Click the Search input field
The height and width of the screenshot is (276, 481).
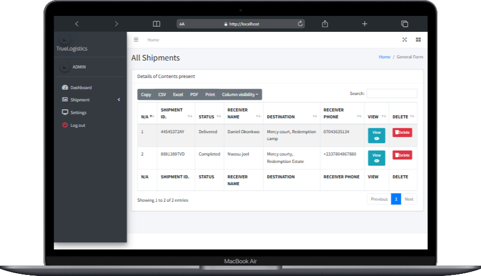click(392, 93)
